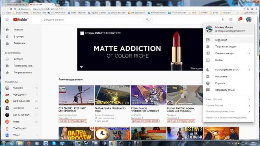
Task: Click Human: Fall Flat video title
Action: (x=181, y=109)
